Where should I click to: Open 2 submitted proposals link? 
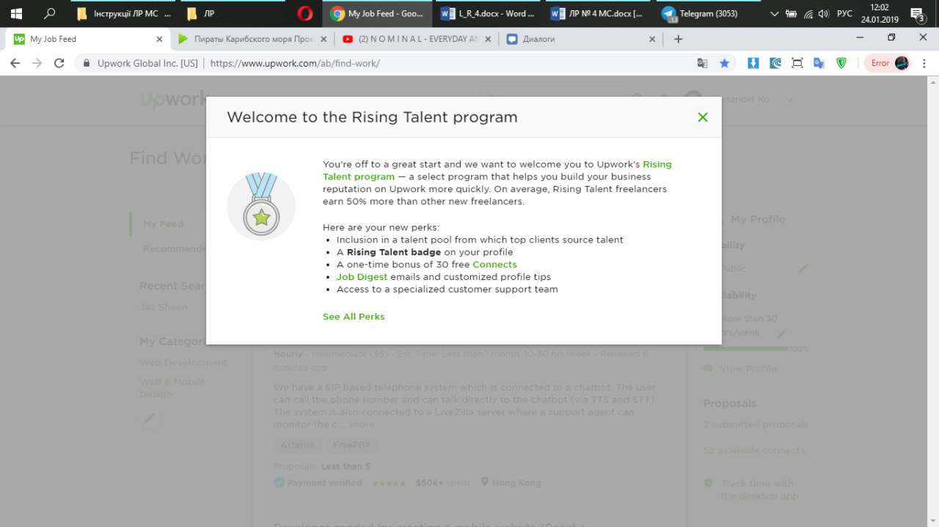pos(756,424)
